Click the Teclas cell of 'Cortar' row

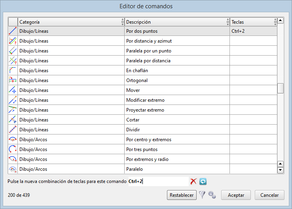click(254, 119)
